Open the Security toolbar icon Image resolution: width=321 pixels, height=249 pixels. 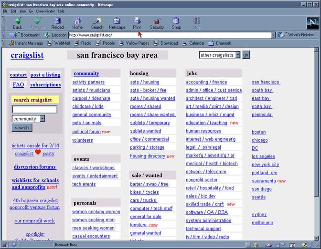point(157,23)
